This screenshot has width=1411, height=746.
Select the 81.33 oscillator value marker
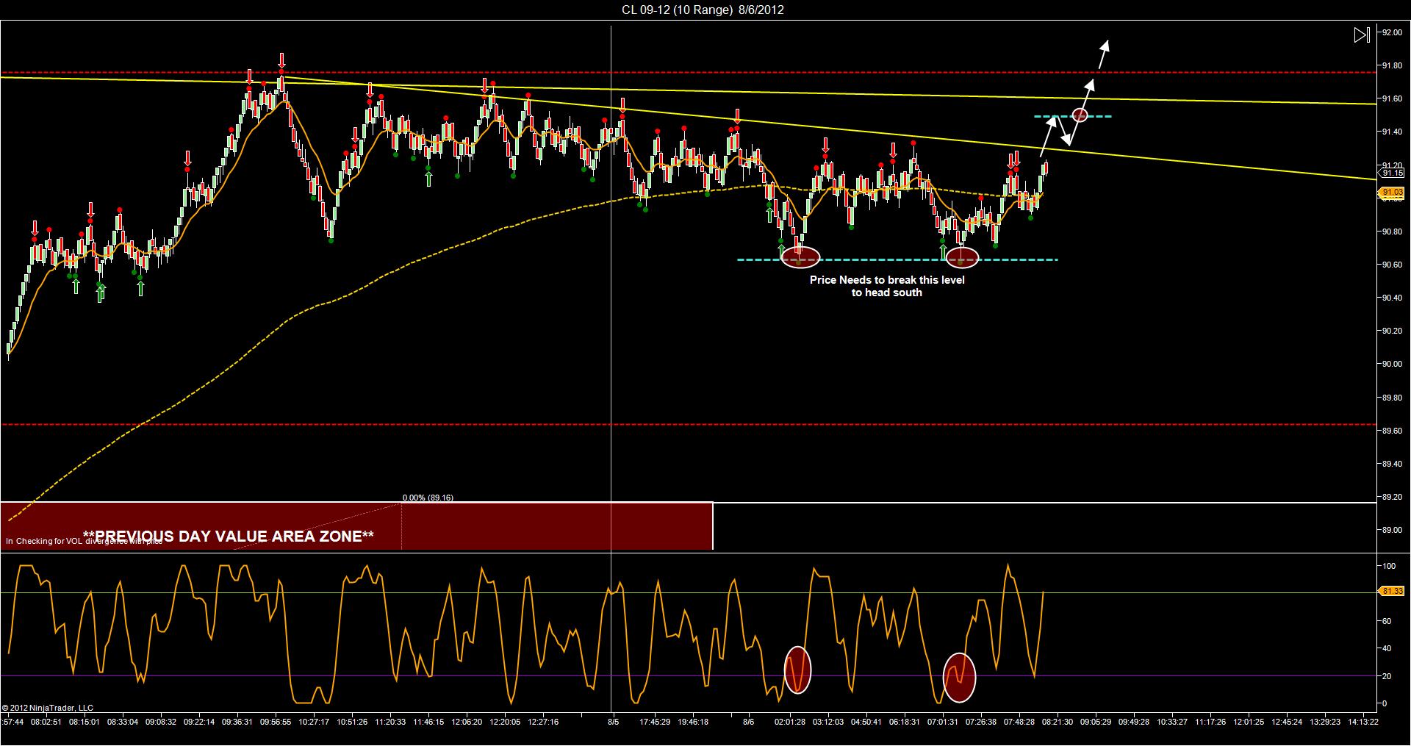coord(1392,591)
